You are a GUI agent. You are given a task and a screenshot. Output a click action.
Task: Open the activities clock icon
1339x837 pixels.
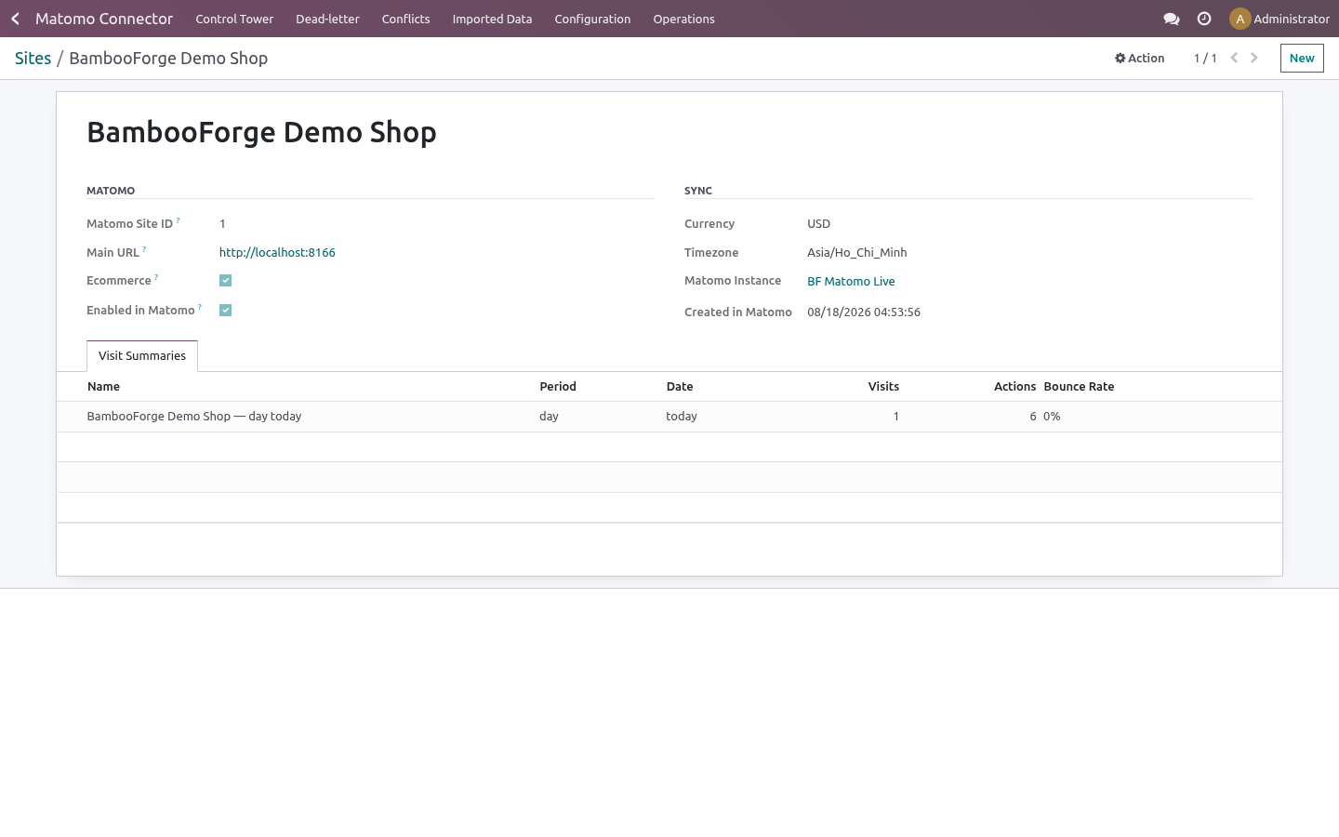click(x=1204, y=19)
